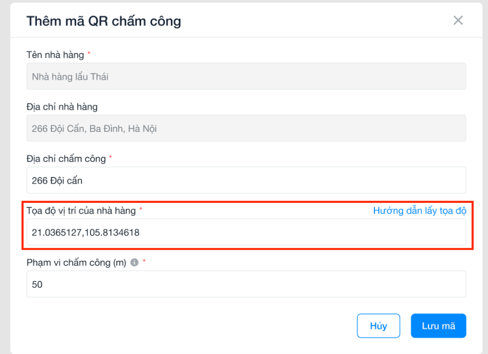Click the red asterisk beside Tên nhà hàng

[89, 53]
